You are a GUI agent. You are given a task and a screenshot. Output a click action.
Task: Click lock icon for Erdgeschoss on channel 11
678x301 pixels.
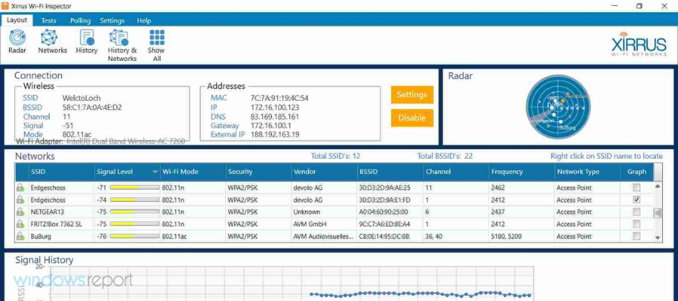pyautogui.click(x=20, y=188)
